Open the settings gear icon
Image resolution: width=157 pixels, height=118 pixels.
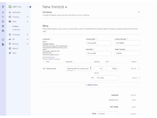[3, 26]
